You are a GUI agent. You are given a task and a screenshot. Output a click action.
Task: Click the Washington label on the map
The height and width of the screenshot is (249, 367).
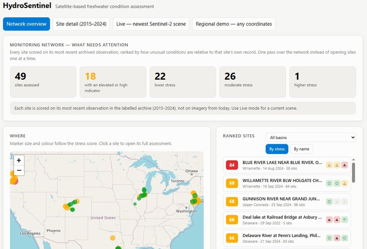[186, 211]
